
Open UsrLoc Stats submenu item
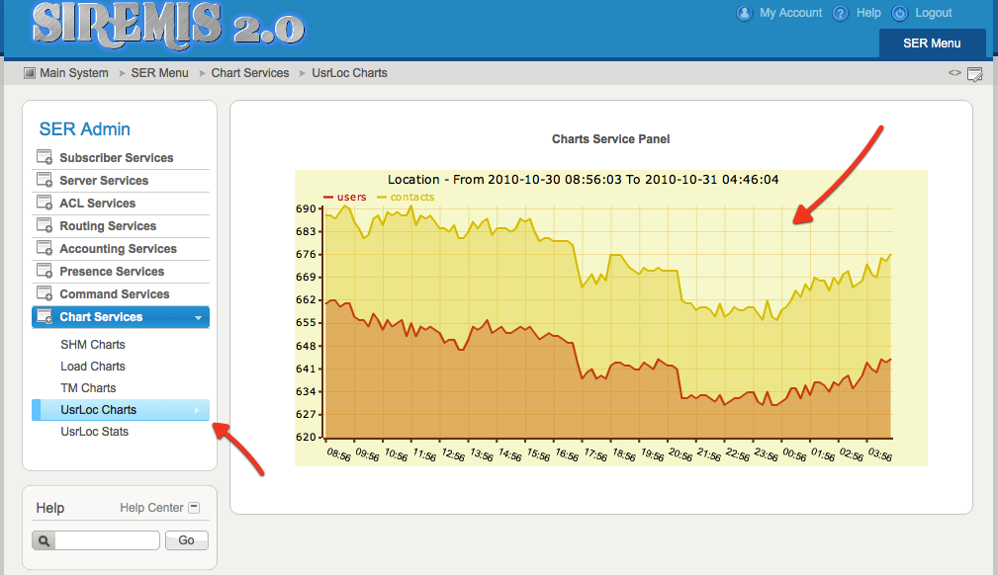click(95, 432)
